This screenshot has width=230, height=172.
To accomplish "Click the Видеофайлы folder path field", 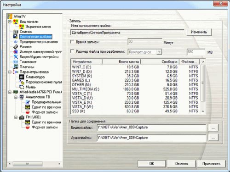I will pos(152,128).
